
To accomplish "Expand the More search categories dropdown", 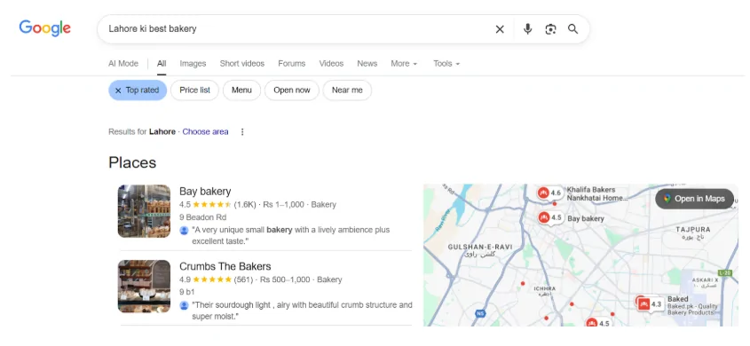I will click(x=404, y=64).
